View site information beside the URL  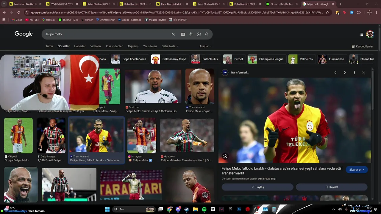(27, 12)
